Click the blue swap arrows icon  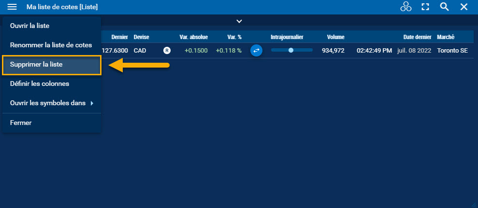pyautogui.click(x=256, y=50)
